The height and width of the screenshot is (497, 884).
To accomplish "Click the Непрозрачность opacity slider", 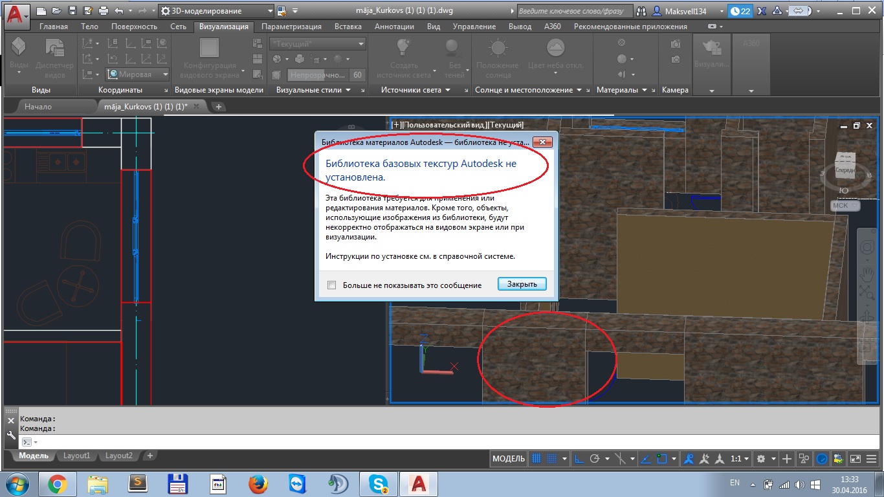I will pyautogui.click(x=318, y=75).
